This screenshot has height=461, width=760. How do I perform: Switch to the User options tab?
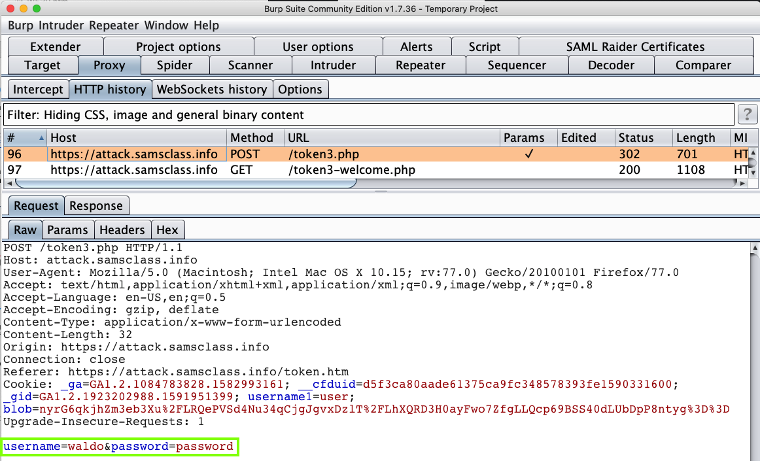click(x=318, y=46)
